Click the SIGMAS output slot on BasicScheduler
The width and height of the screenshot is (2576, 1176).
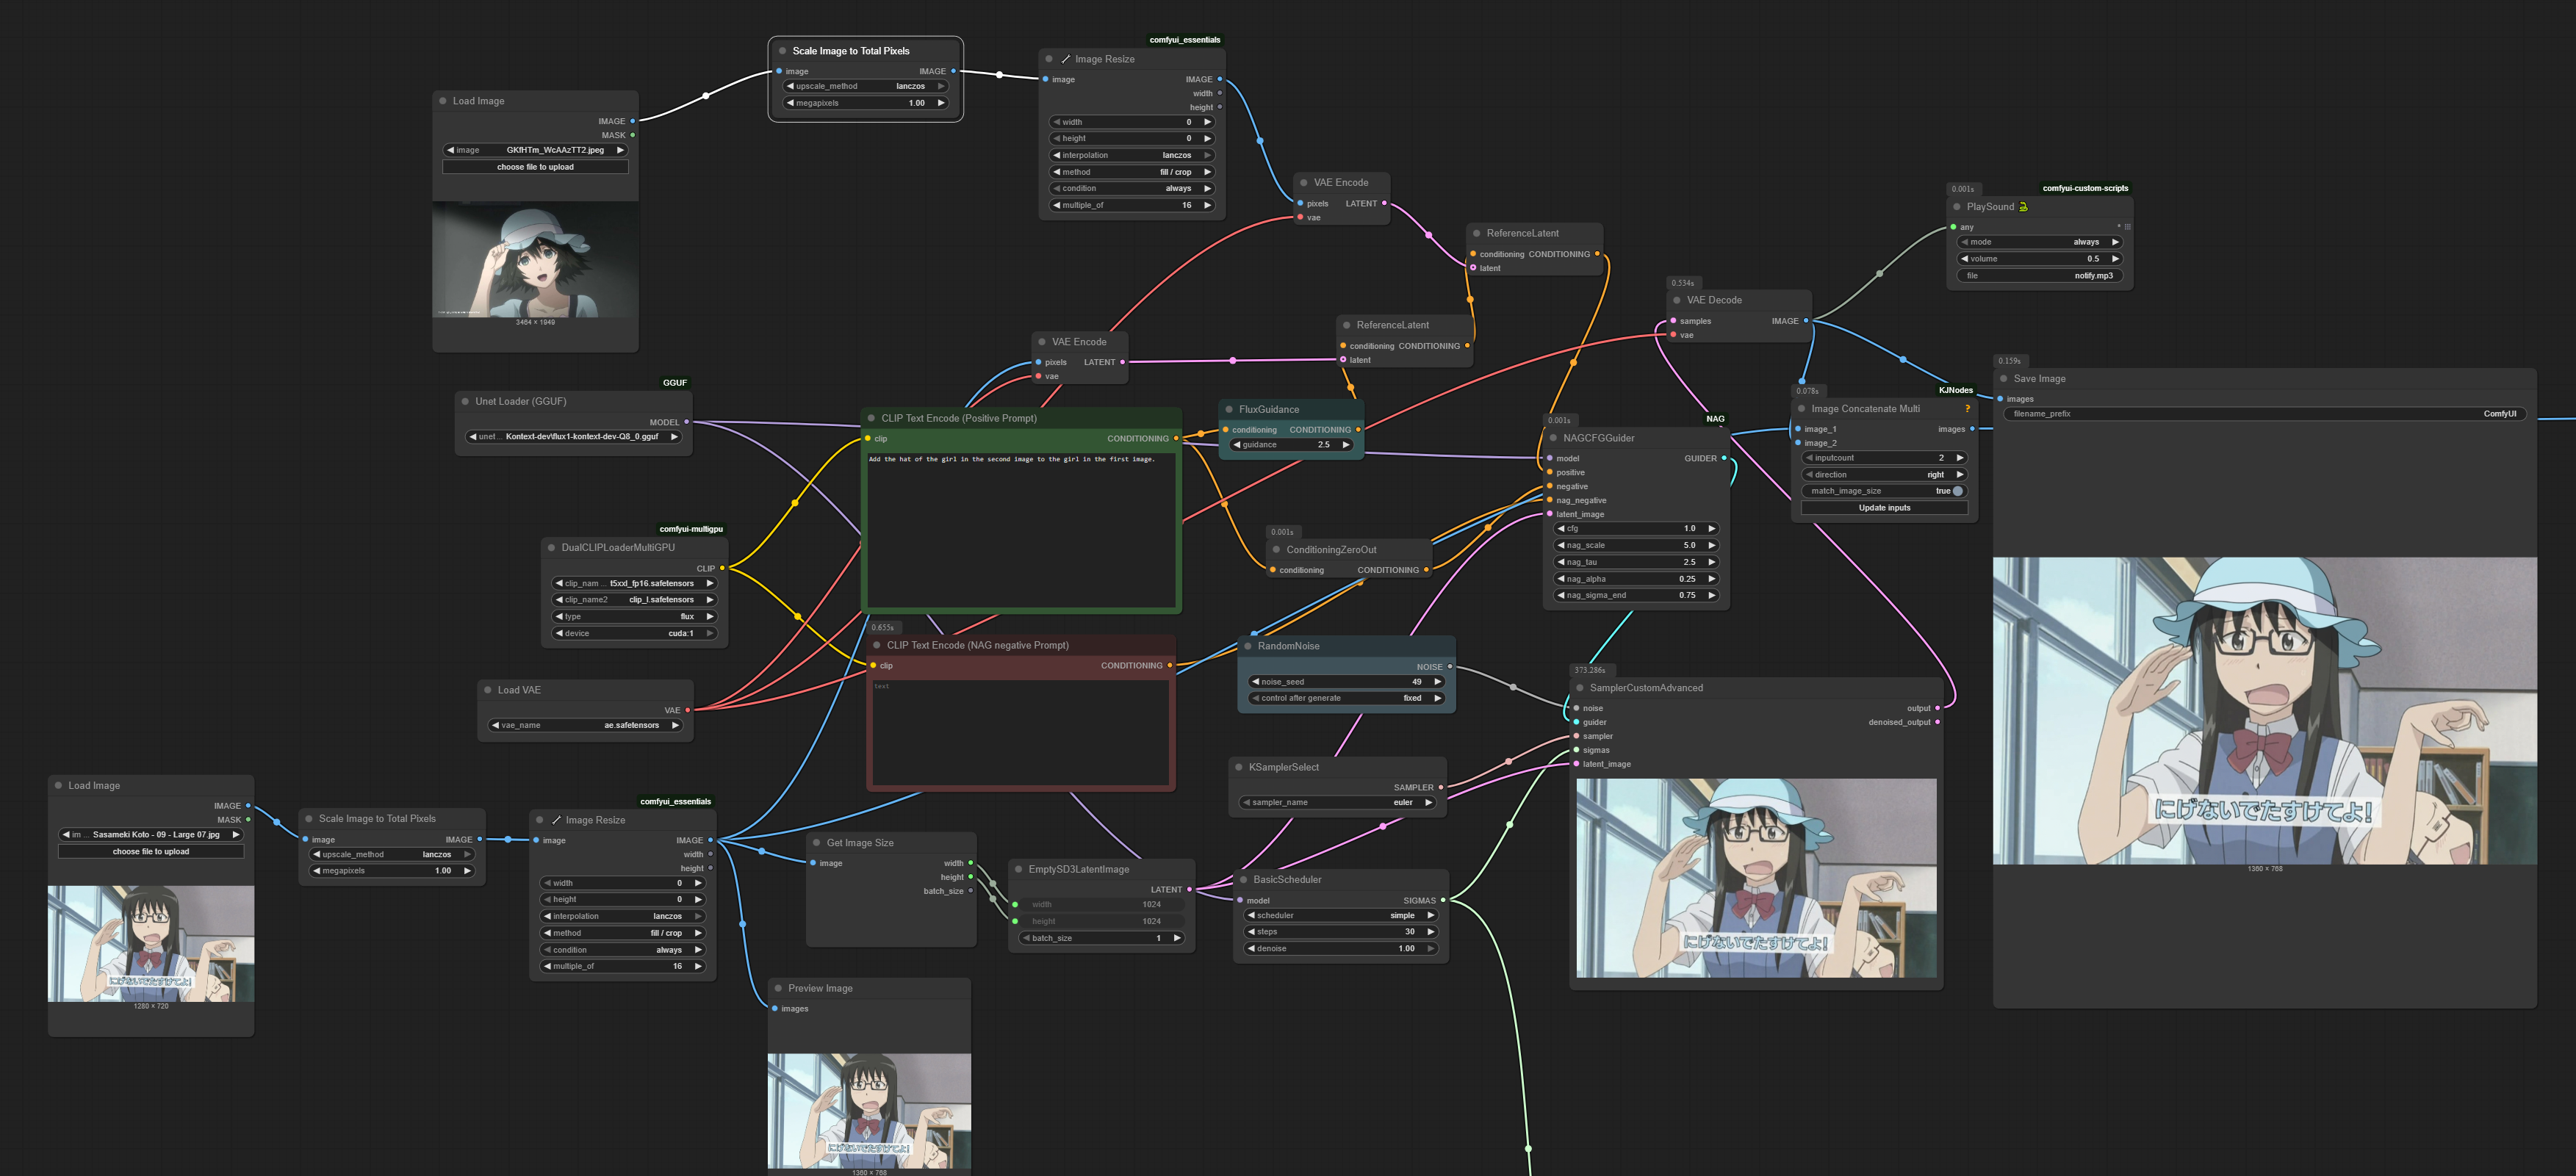[1443, 901]
